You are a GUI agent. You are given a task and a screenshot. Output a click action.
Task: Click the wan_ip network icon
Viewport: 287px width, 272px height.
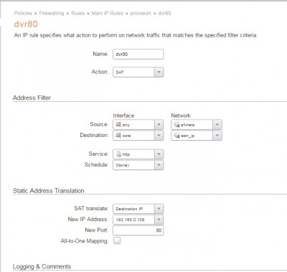pos(177,136)
